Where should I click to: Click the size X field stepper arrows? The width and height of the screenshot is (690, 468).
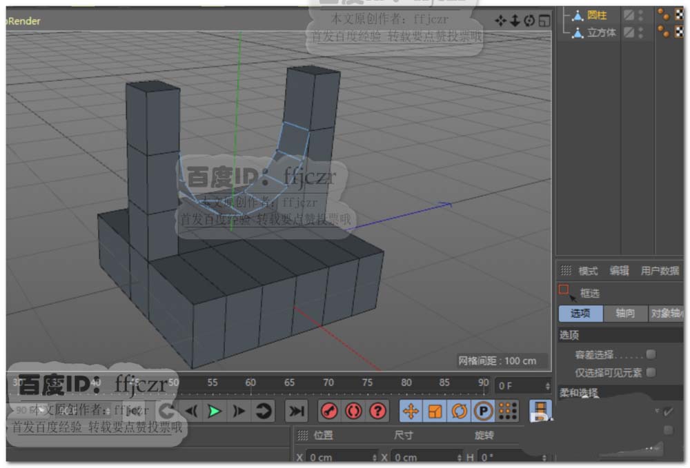pos(460,458)
